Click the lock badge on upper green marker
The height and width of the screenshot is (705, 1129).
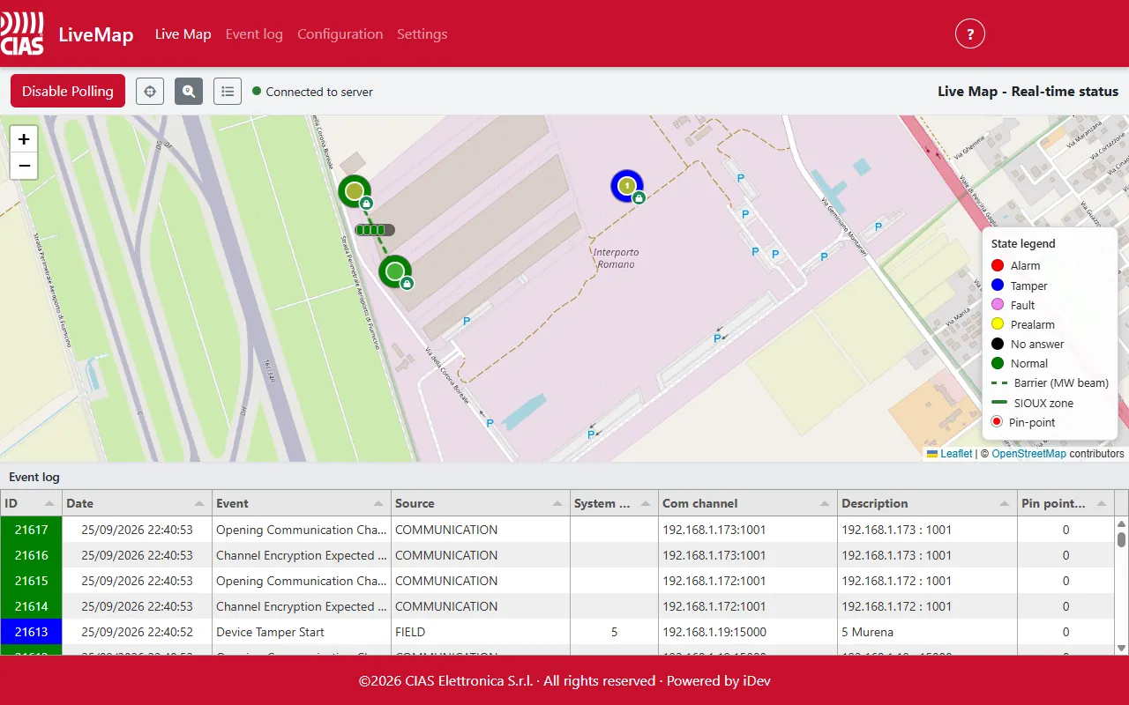pyautogui.click(x=367, y=204)
